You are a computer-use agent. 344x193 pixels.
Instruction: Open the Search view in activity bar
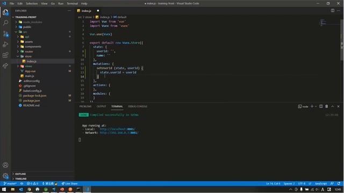[5, 23]
